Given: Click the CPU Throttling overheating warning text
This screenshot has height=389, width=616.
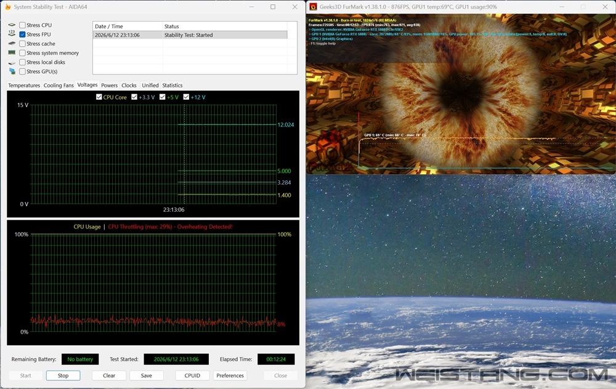Looking at the screenshot, I should 170,227.
